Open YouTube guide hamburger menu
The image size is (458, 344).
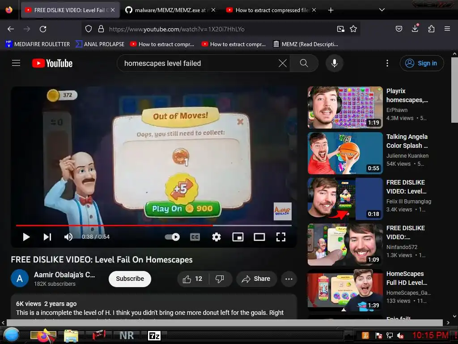pos(16,63)
